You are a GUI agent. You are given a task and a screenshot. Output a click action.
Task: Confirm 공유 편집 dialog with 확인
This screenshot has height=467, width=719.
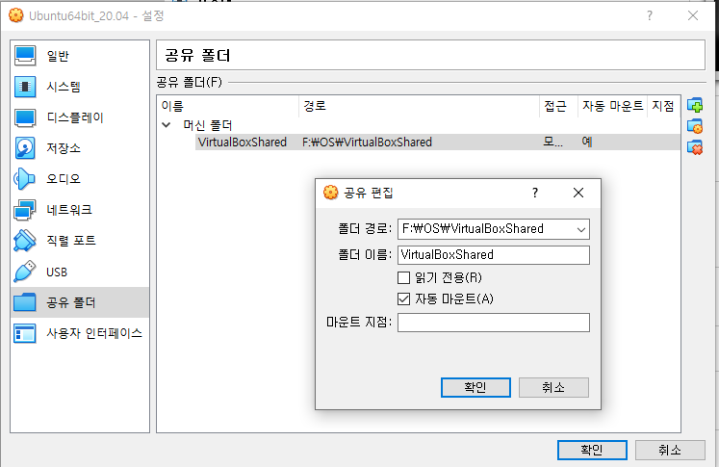(475, 388)
